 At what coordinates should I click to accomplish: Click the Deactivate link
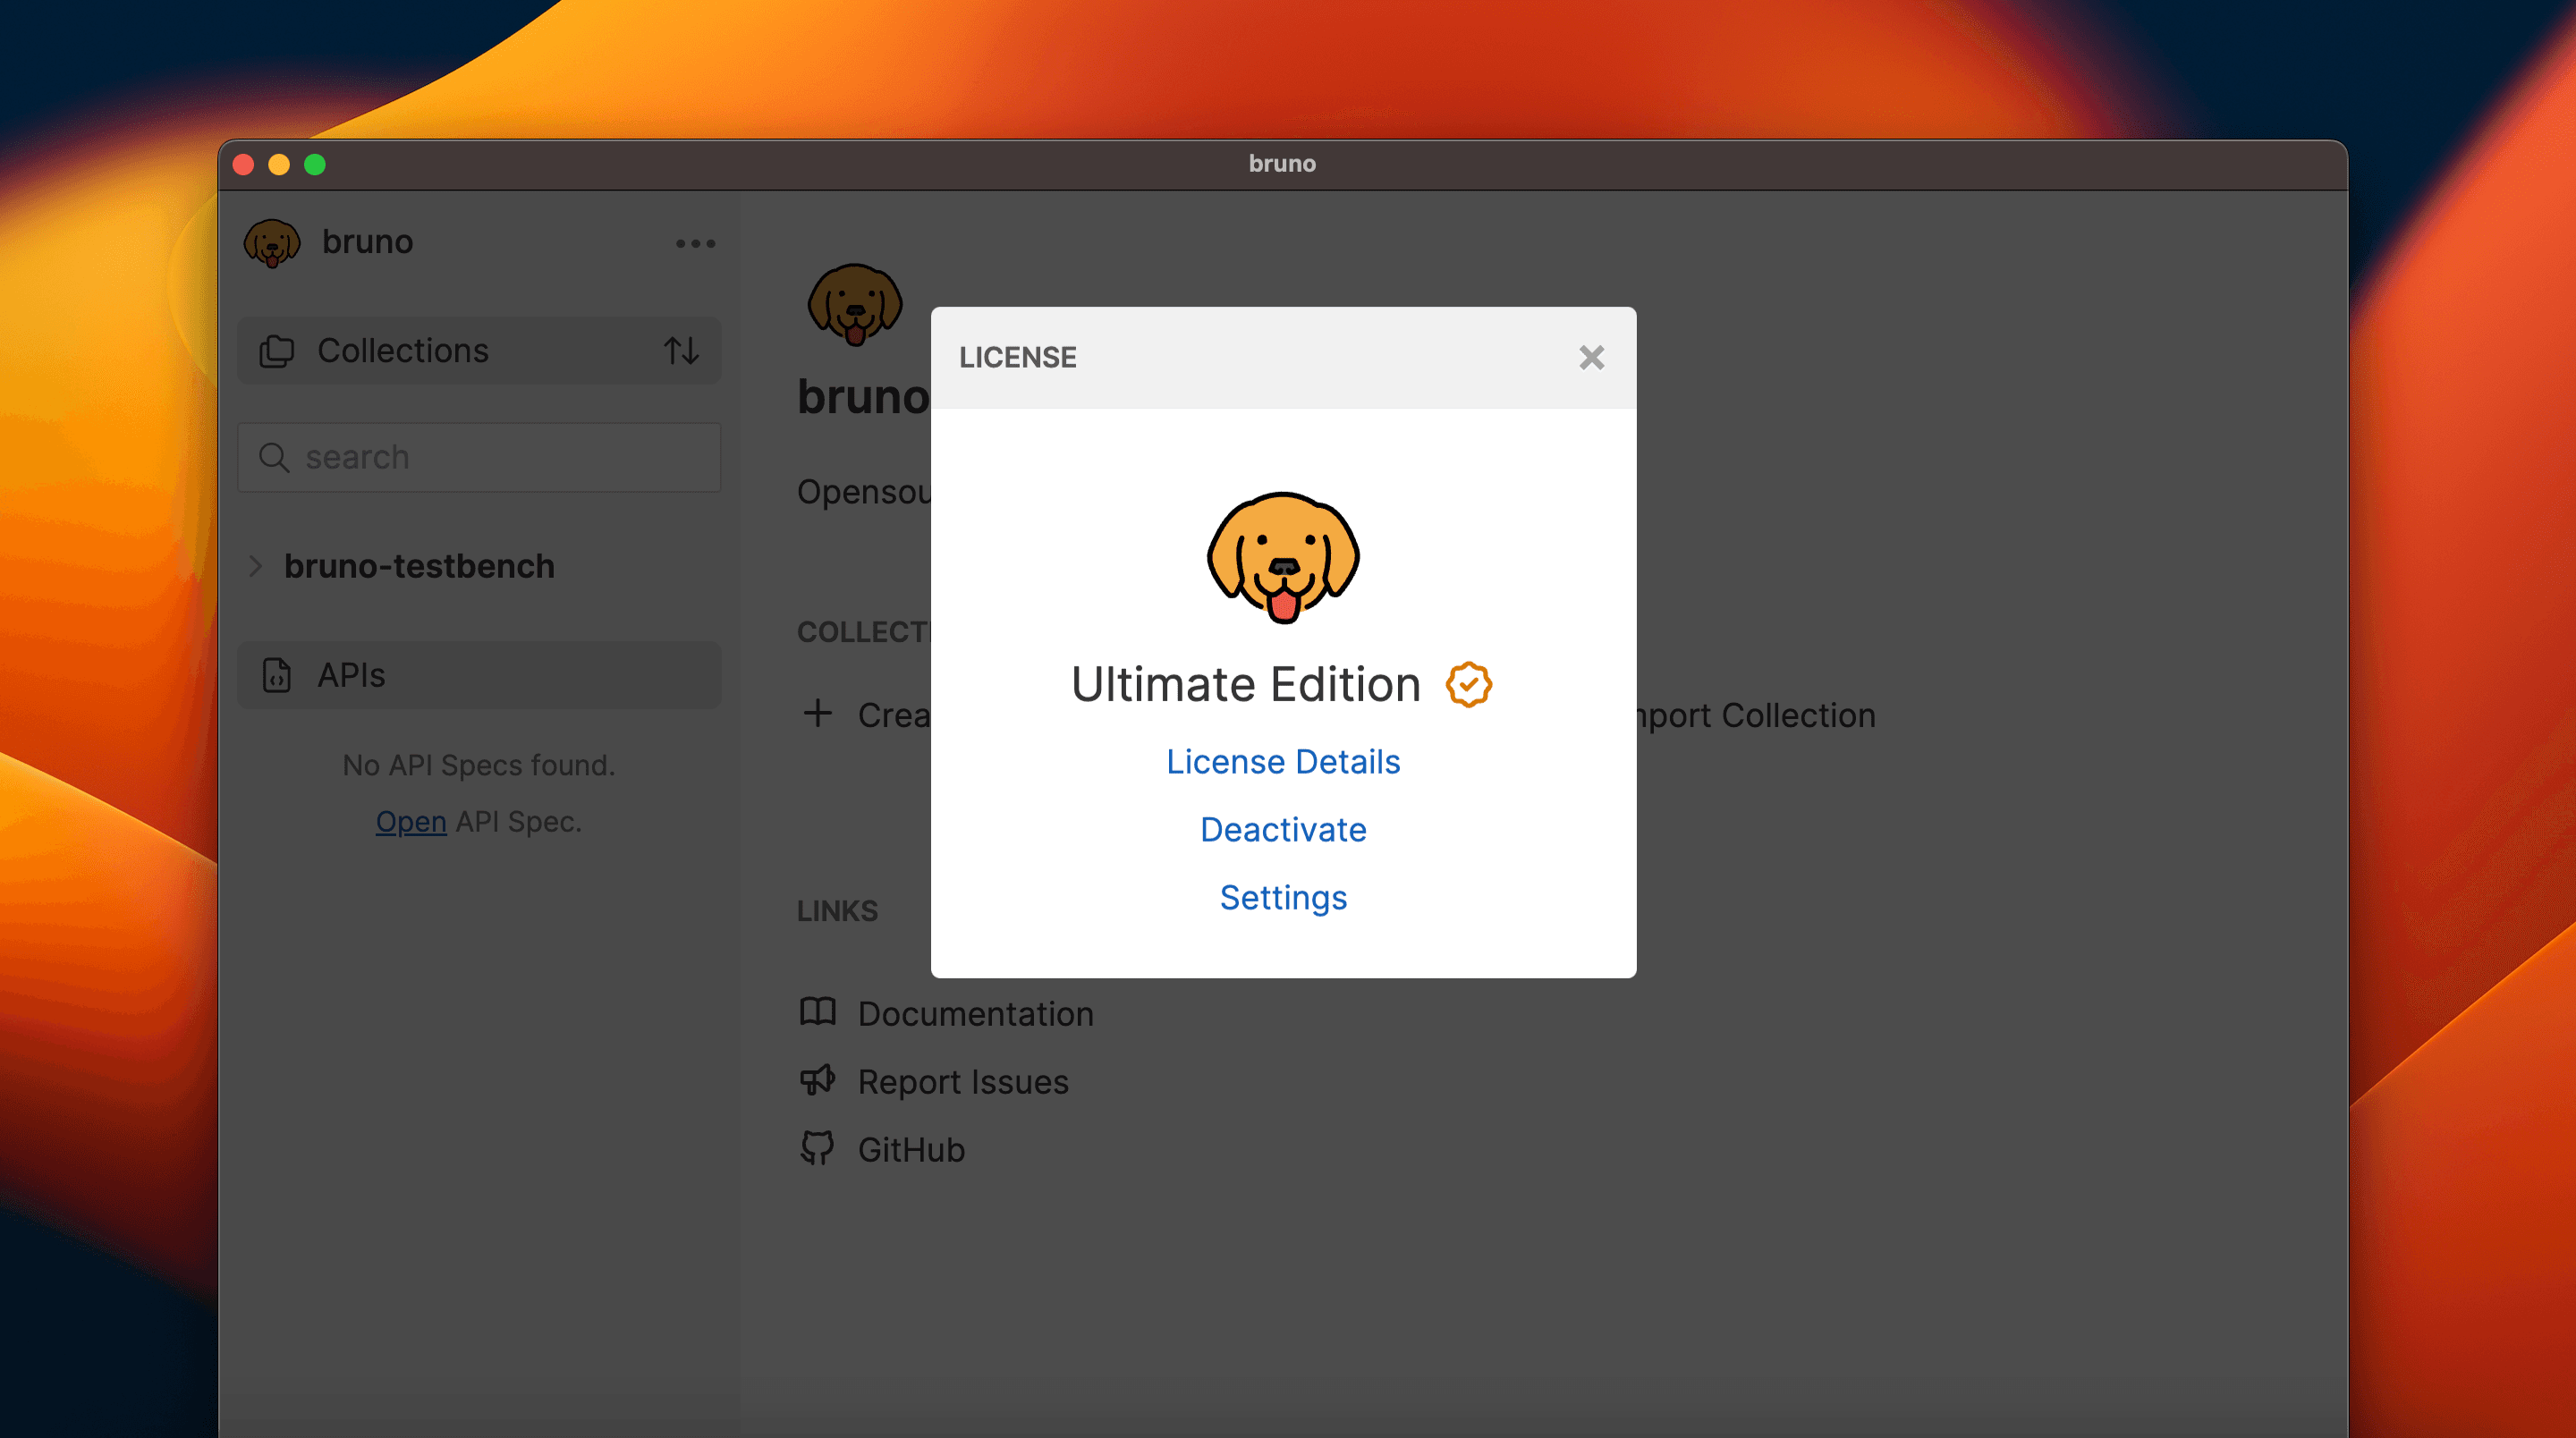tap(1283, 830)
